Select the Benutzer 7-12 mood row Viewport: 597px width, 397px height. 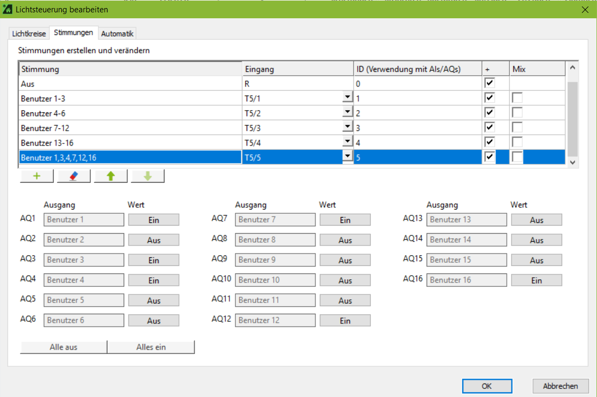[x=129, y=128]
